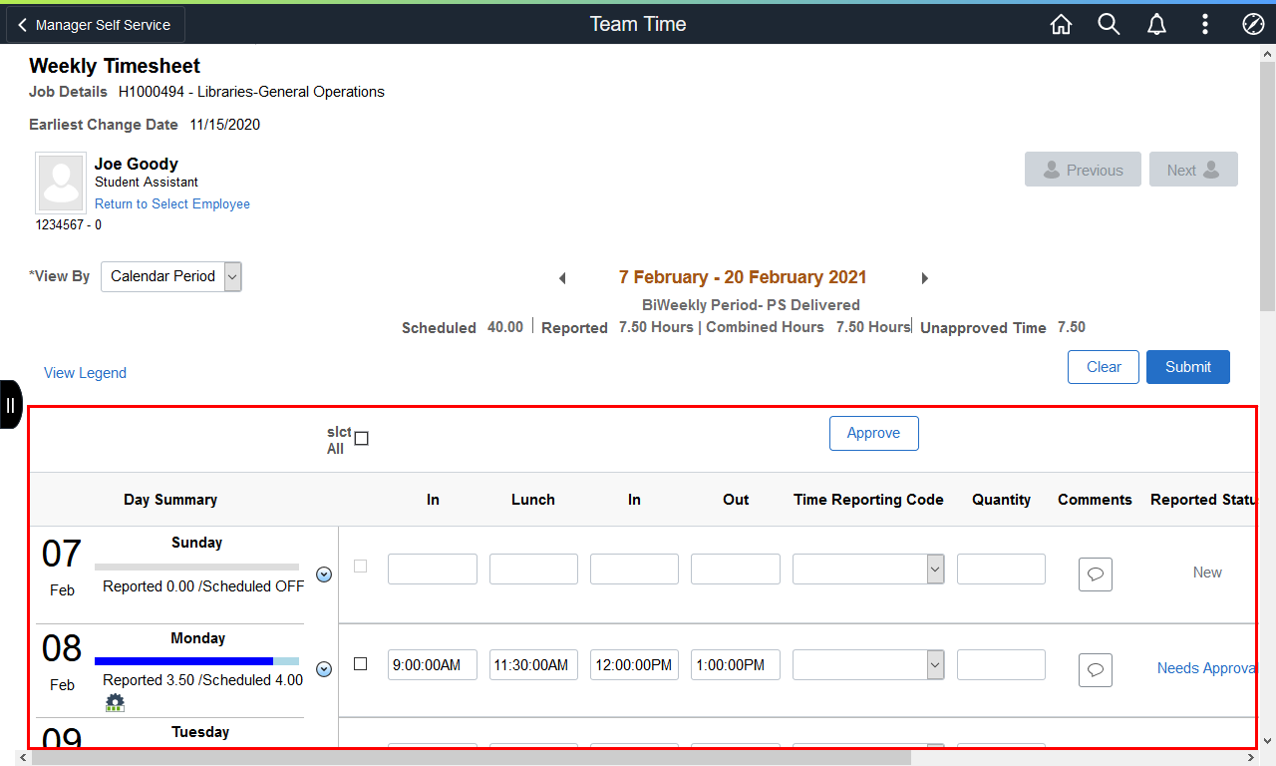Submit the timesheet

[x=1188, y=367]
